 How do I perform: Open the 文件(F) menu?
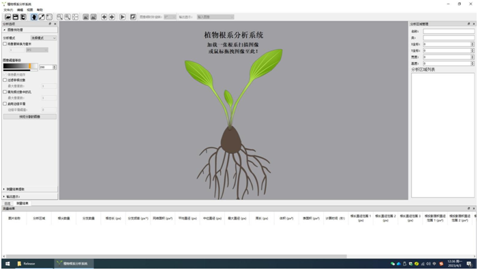click(8, 10)
